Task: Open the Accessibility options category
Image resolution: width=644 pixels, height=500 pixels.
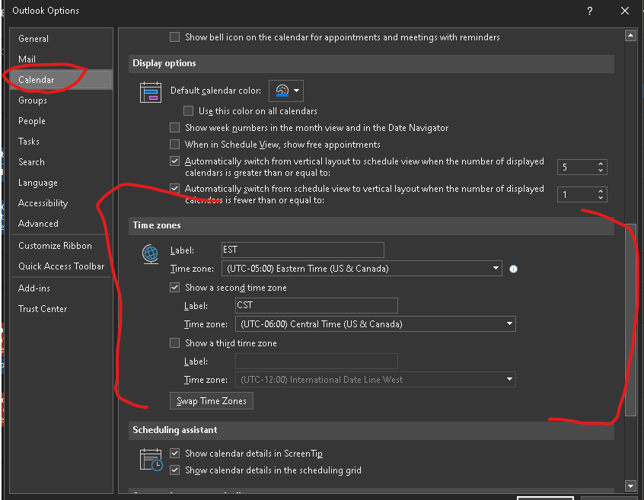Action: 61,202
